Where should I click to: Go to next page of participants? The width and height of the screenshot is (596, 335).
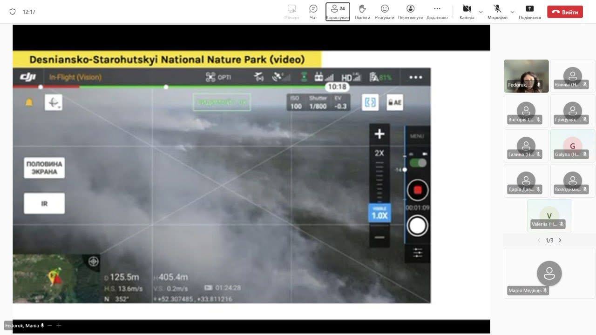(x=560, y=241)
